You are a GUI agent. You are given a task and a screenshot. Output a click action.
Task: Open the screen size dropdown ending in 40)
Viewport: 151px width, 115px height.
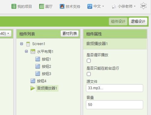5,33
